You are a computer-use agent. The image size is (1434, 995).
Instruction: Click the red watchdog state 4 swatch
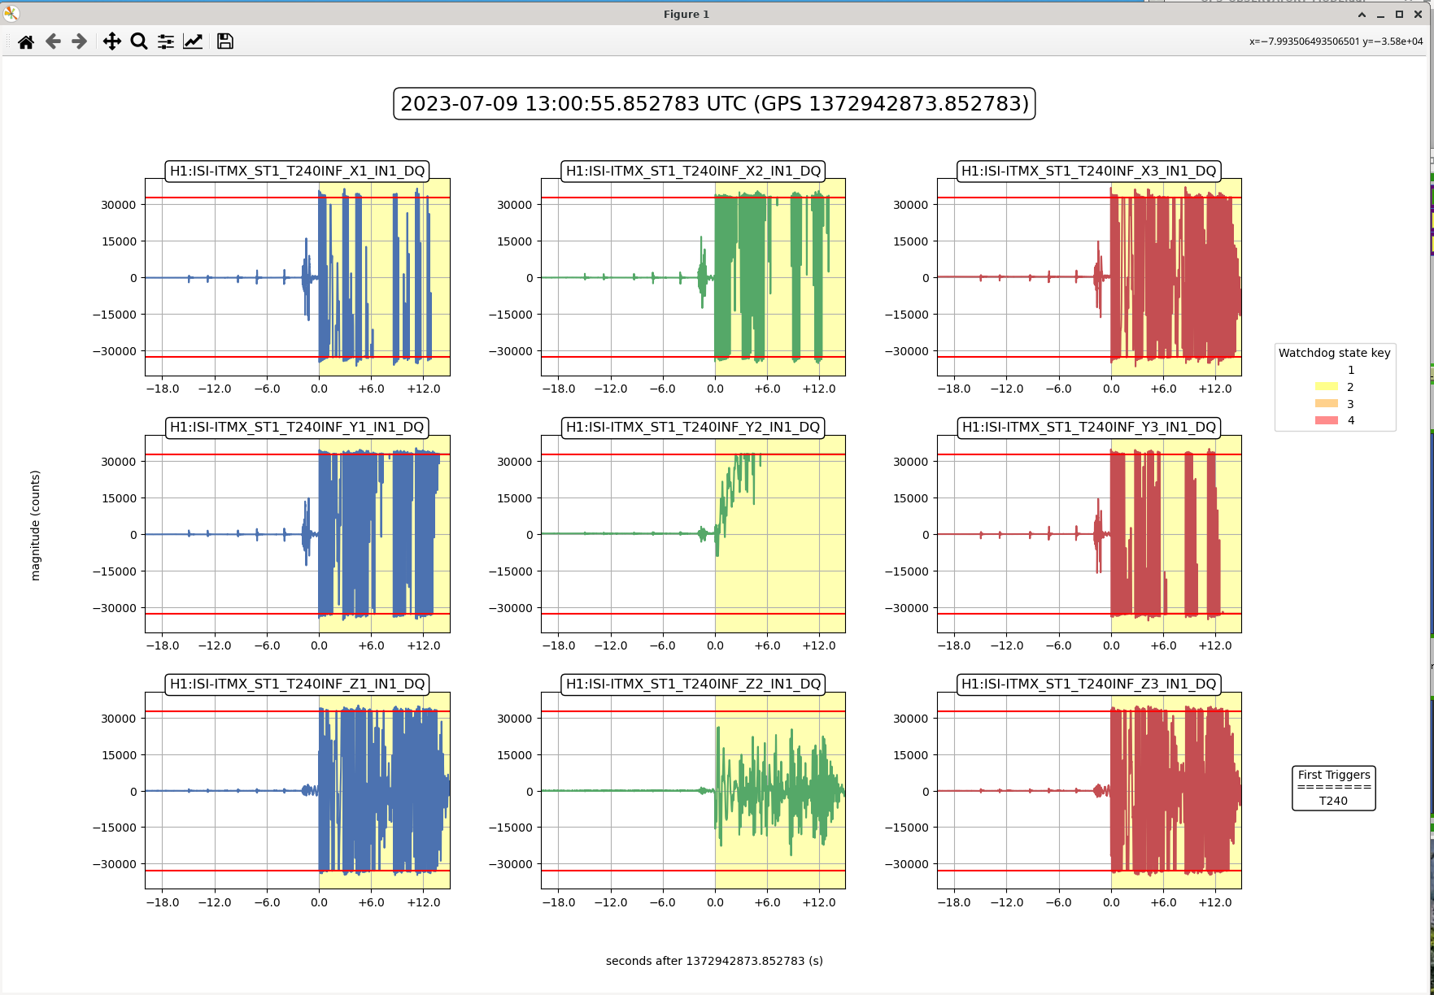(1326, 420)
